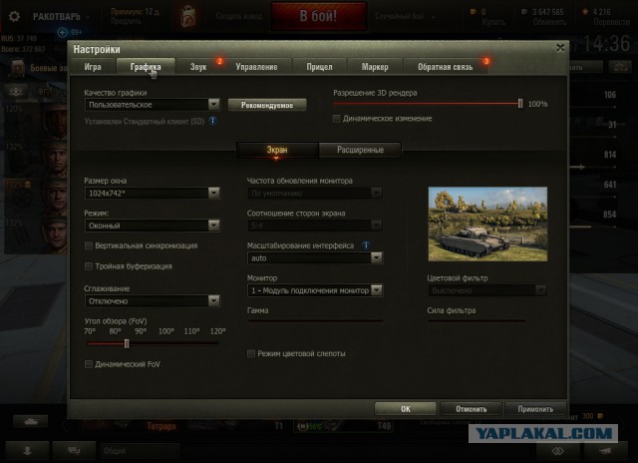
Task: Click the Рекомендуемое button
Action: (x=267, y=105)
